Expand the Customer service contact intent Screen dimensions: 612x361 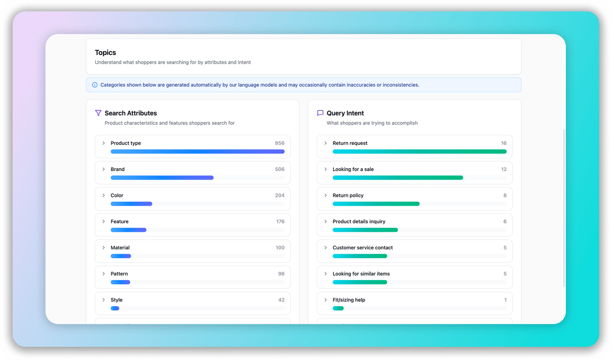pos(325,248)
